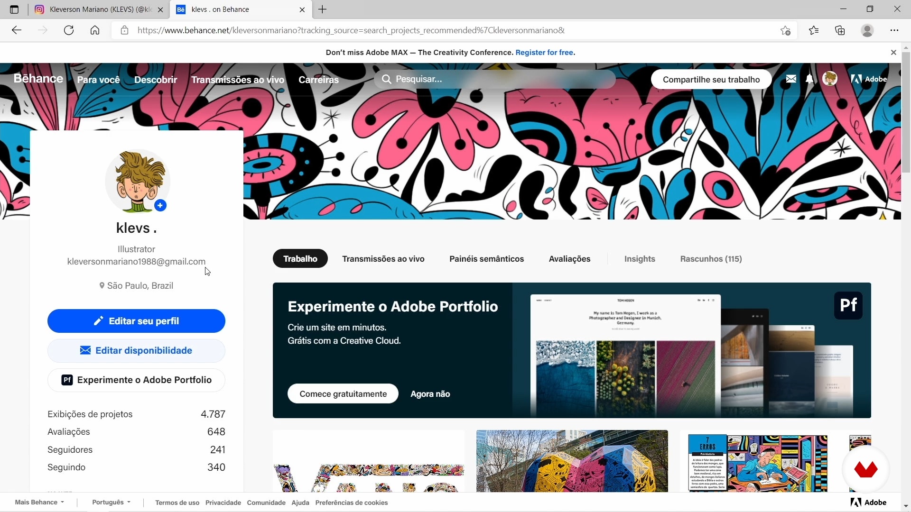Select the Avaliações tab

click(x=570, y=259)
